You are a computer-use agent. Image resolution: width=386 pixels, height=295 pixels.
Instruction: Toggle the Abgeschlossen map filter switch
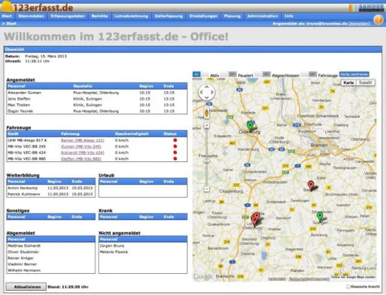267,74
